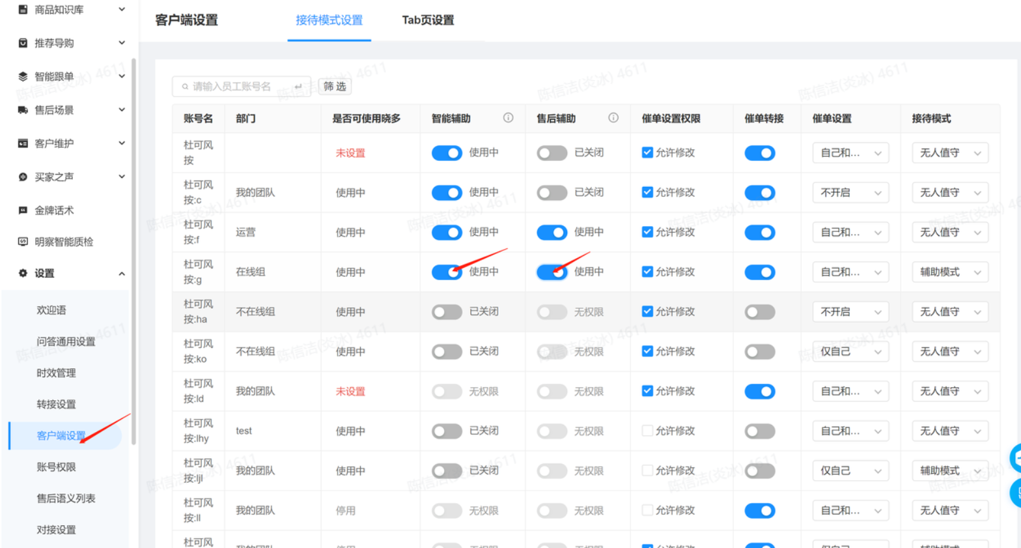Enable 催单转接 for 杜可风按:ko
Viewport: 1021px width, 548px height.
[x=760, y=352]
